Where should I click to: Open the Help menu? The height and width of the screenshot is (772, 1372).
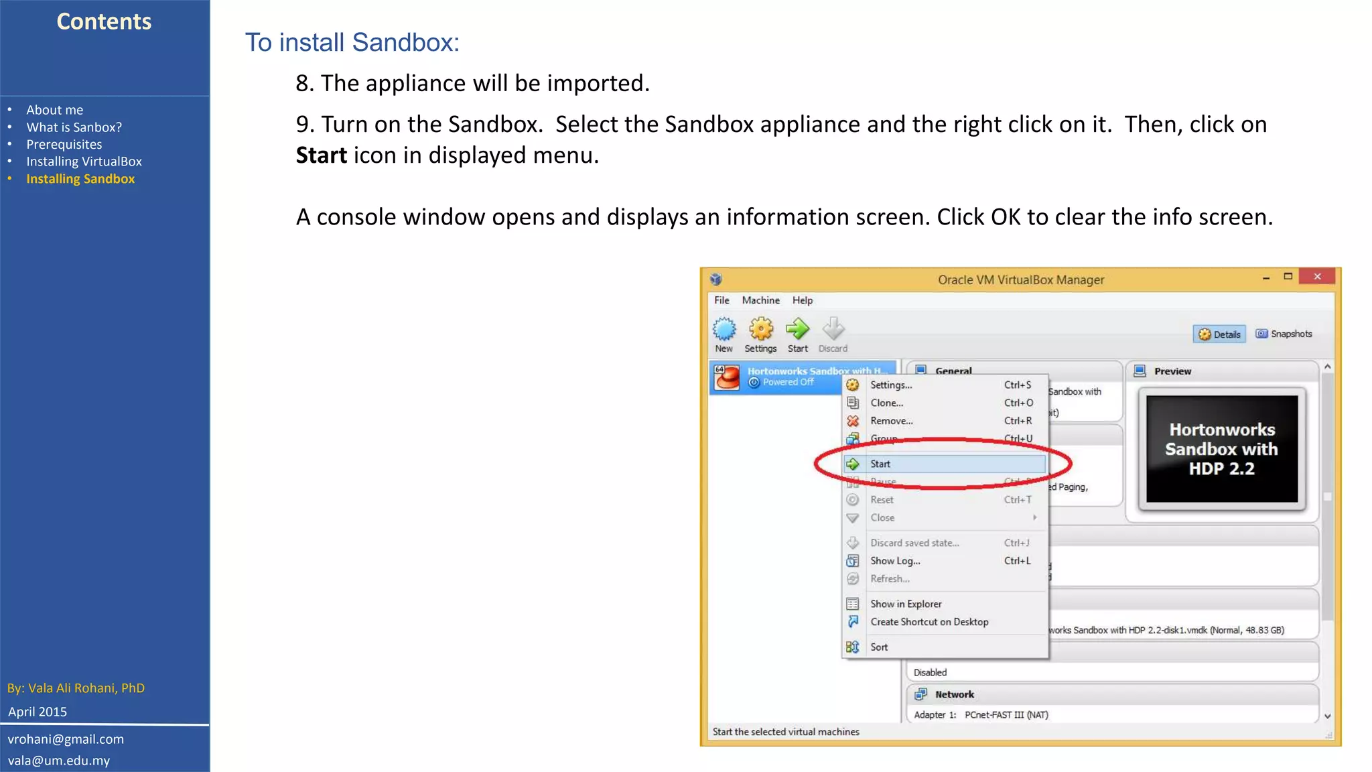pyautogui.click(x=803, y=300)
